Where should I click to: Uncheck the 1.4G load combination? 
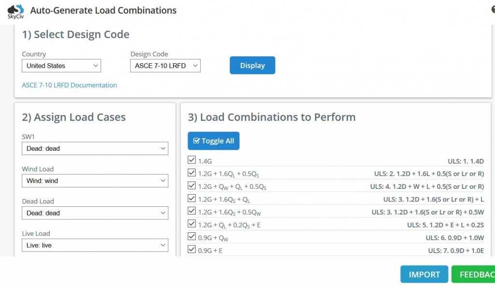(x=192, y=160)
